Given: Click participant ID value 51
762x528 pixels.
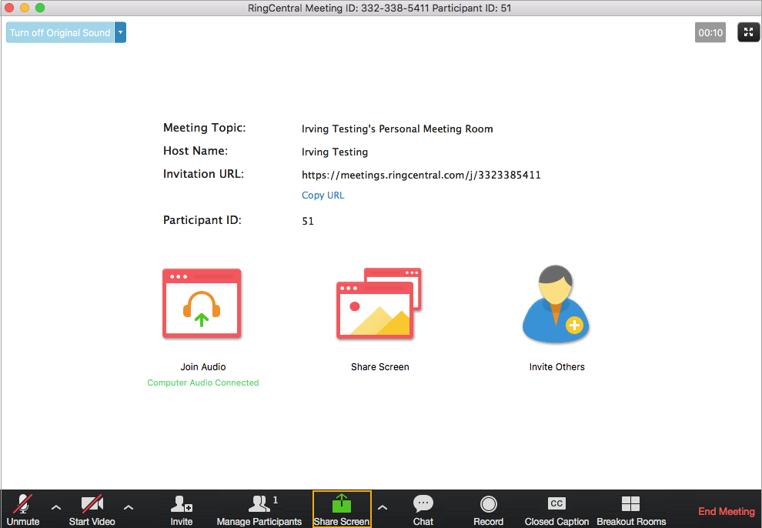Looking at the screenshot, I should tap(308, 221).
